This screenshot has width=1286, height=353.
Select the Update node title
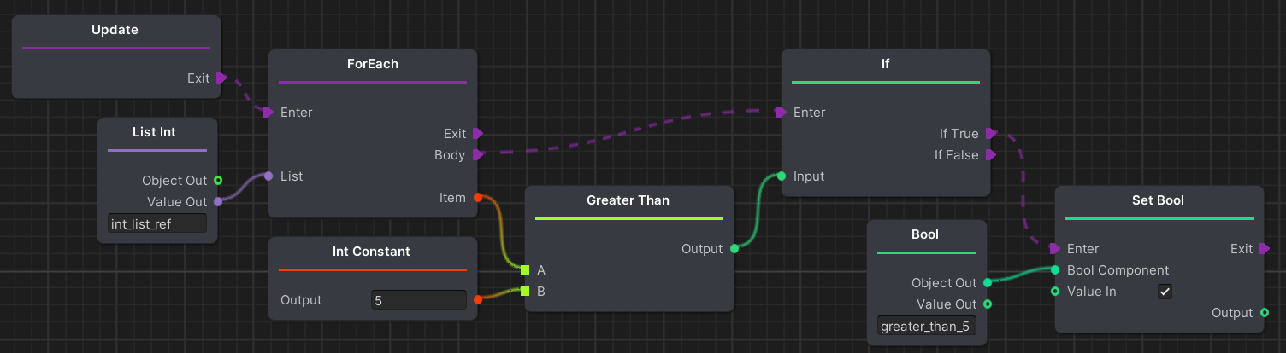(115, 30)
